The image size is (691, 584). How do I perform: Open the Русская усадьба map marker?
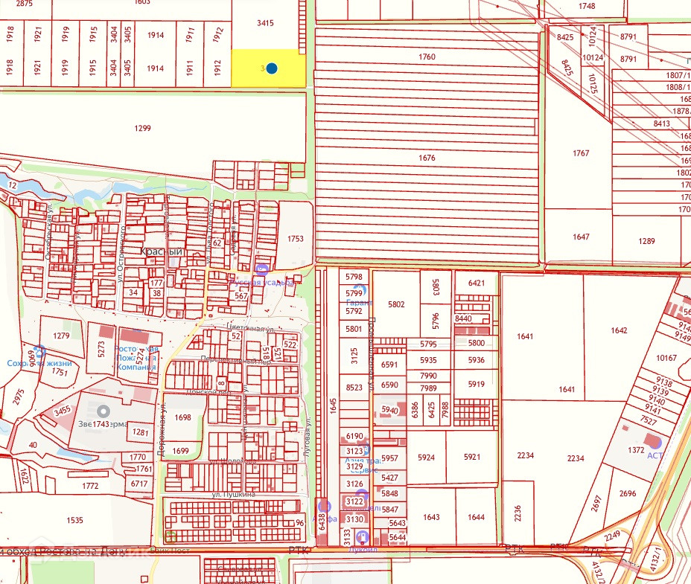pos(262,269)
